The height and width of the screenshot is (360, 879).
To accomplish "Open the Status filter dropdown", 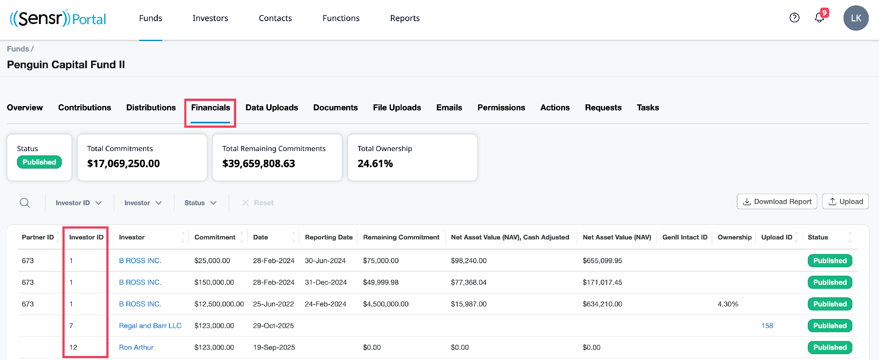I will pyautogui.click(x=200, y=203).
